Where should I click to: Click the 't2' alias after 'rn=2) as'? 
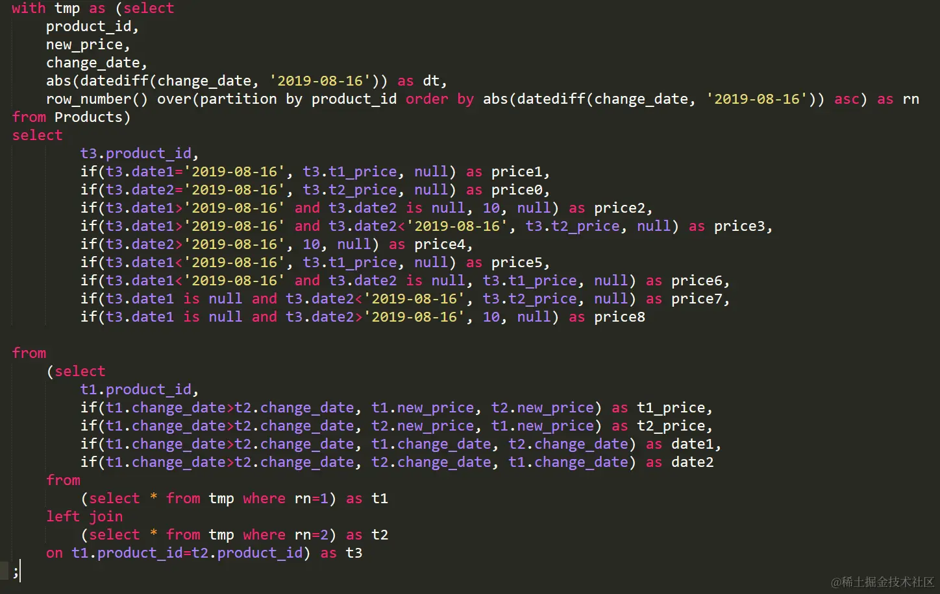(x=380, y=535)
